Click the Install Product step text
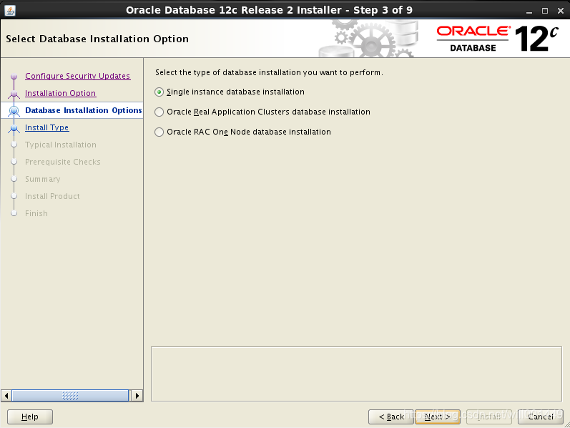The width and height of the screenshot is (570, 428). coord(52,196)
